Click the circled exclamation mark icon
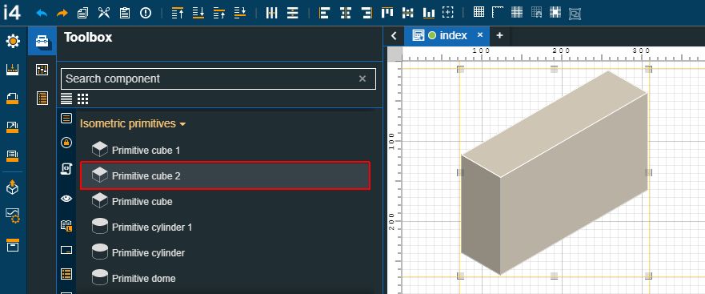The width and height of the screenshot is (705, 294). (145, 13)
